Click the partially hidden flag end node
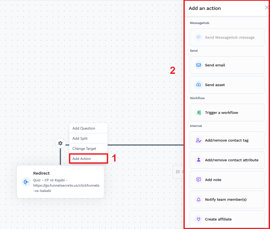This screenshot has width=270, height=229. click(x=178, y=172)
